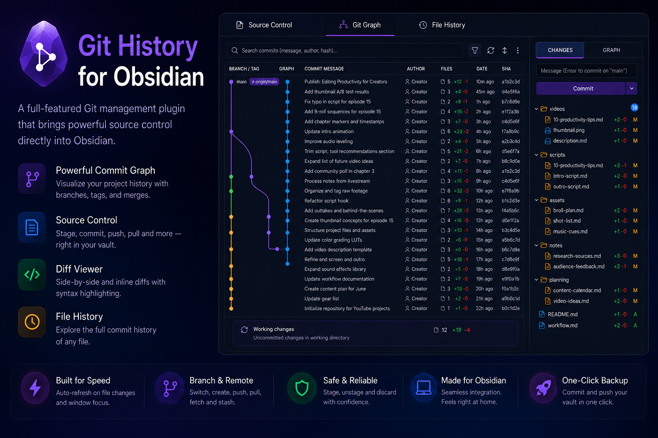
Task: Click the magnifier icon in the commit search
Action: click(x=235, y=50)
